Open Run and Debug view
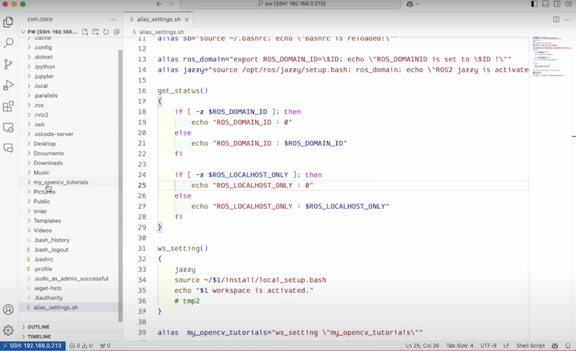This screenshot has height=351, width=576. click(8, 85)
